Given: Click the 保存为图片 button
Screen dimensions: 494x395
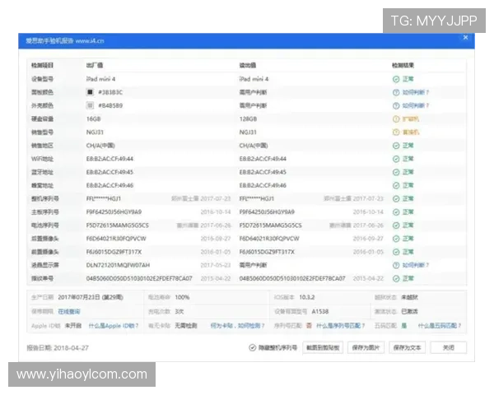Looking at the screenshot, I should 365,348.
